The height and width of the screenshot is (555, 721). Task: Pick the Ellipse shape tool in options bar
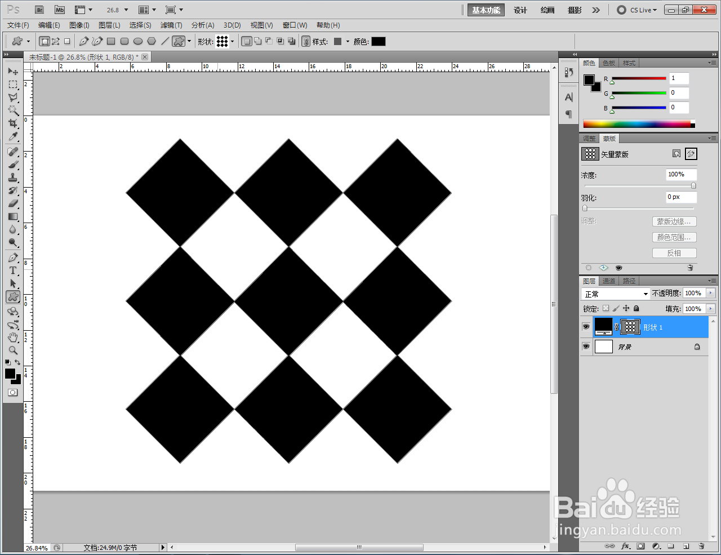click(138, 41)
